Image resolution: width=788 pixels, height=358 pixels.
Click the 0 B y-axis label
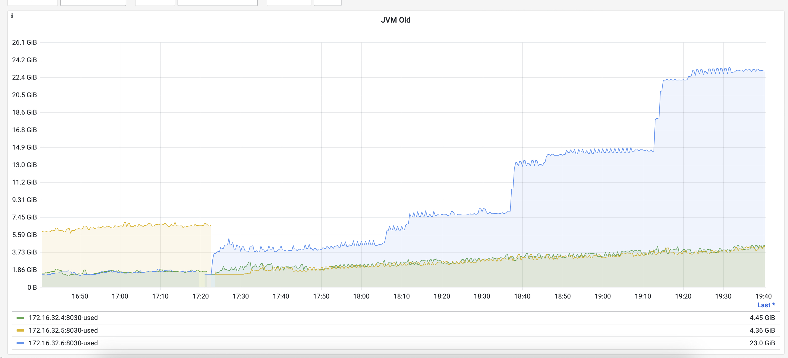[x=32, y=287]
